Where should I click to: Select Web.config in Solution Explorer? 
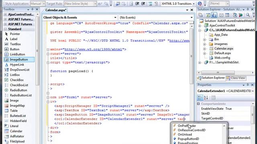pyautogui.click(x=222, y=58)
